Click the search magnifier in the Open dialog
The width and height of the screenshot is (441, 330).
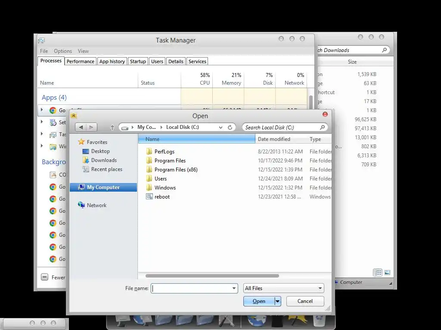pos(322,127)
